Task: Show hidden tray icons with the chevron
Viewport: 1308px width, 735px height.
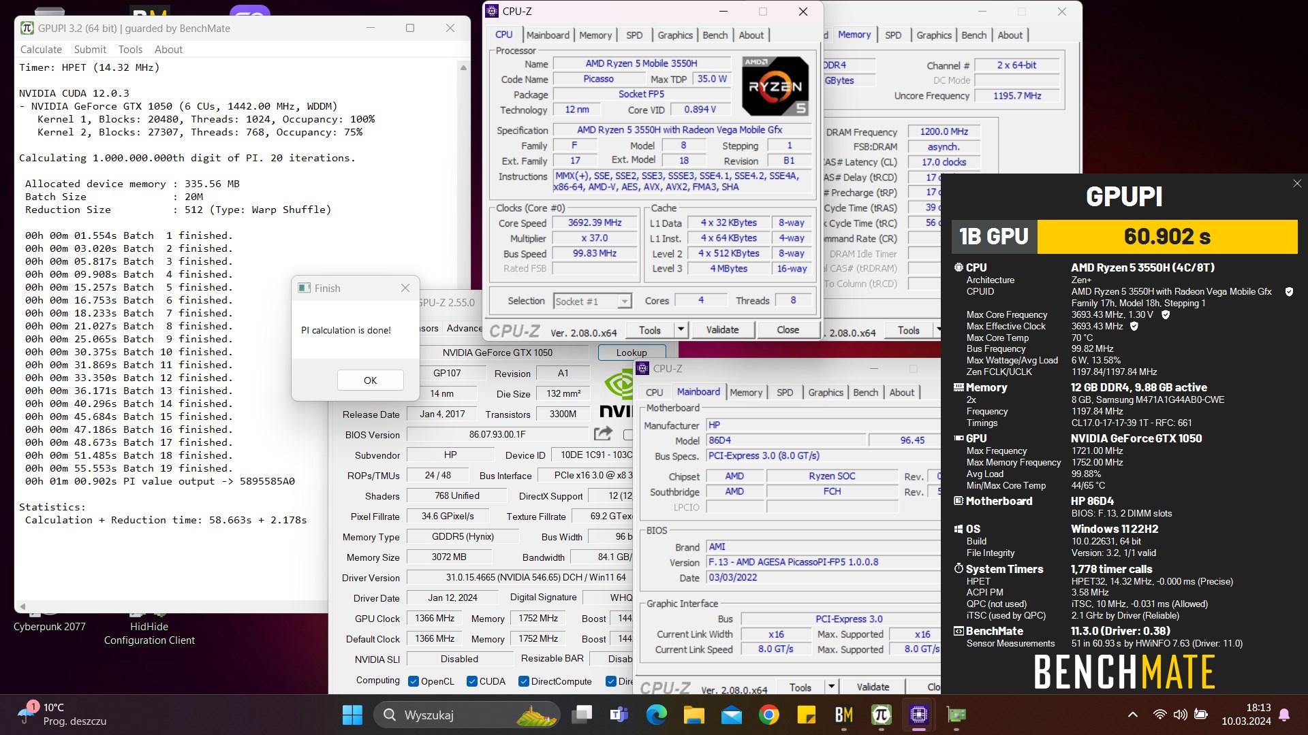Action: pos(1132,715)
